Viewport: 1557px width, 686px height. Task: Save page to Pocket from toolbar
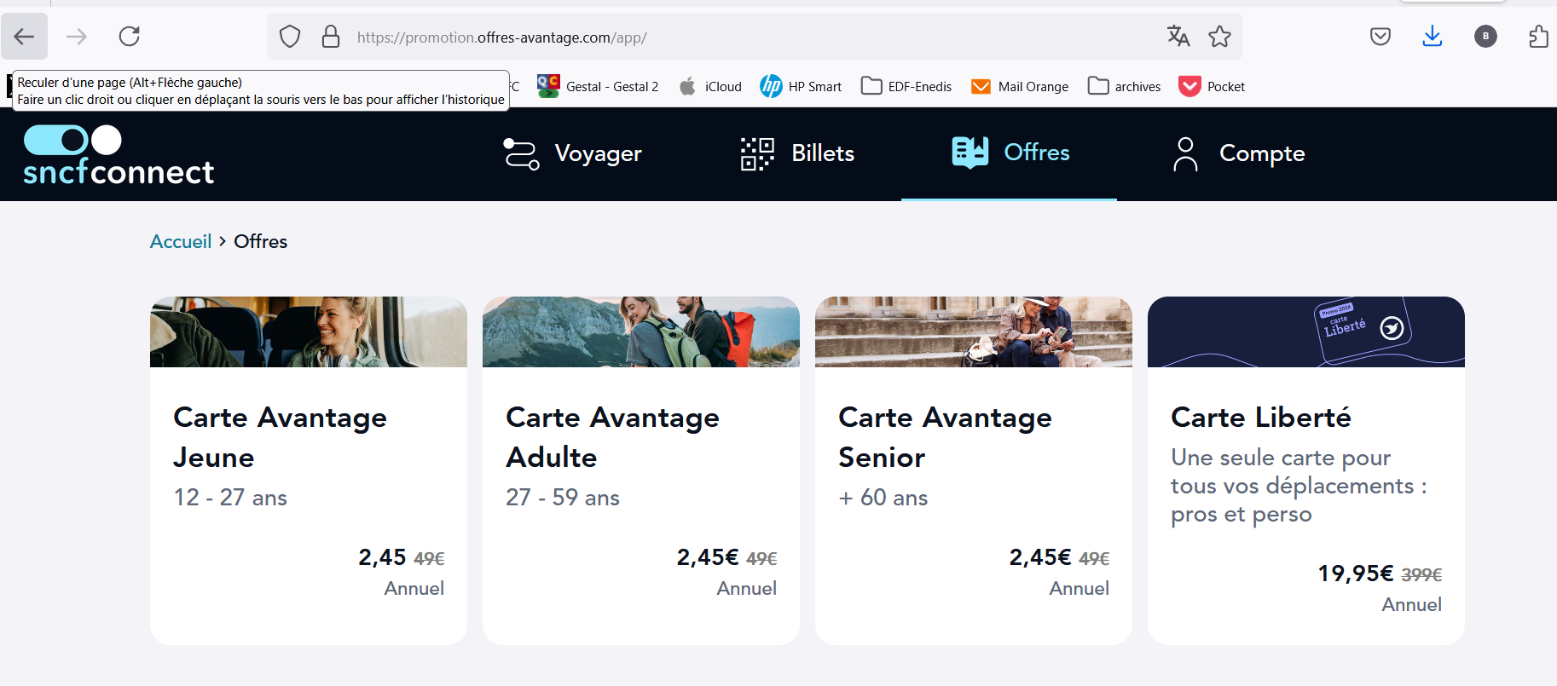(x=1380, y=36)
